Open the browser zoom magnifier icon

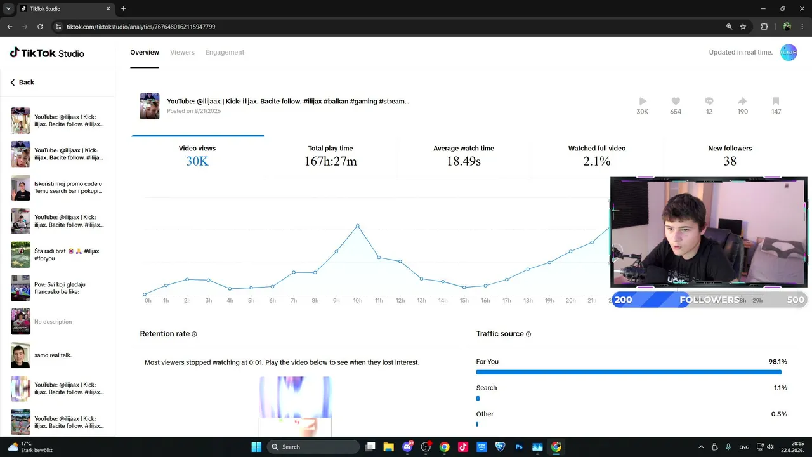[x=729, y=27]
